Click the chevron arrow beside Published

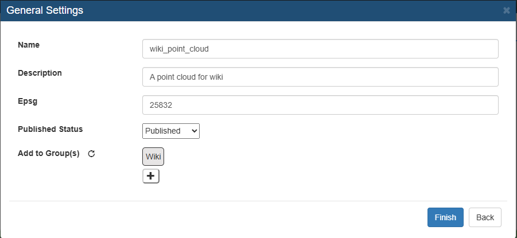click(x=194, y=131)
